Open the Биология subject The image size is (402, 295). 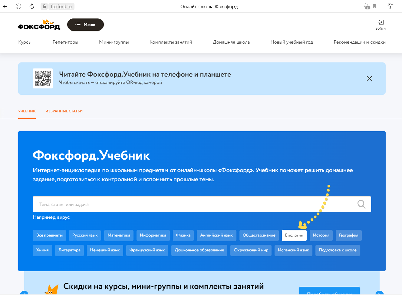[294, 235]
